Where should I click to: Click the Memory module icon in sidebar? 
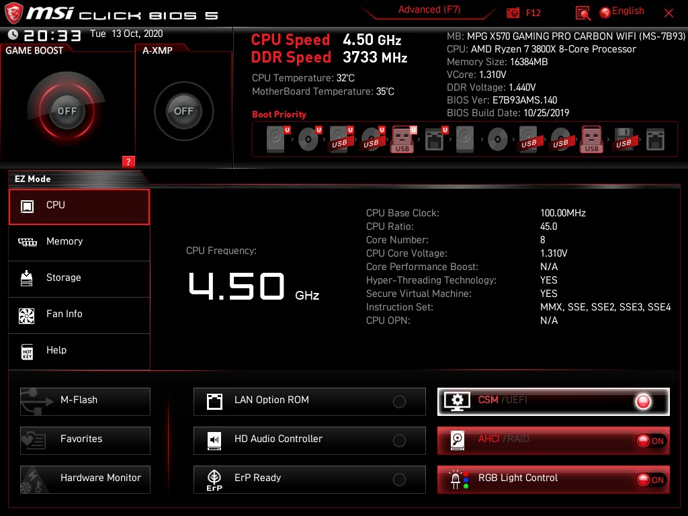tap(27, 242)
